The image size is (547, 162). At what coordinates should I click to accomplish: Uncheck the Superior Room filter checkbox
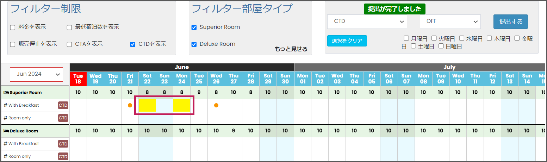pyautogui.click(x=194, y=27)
